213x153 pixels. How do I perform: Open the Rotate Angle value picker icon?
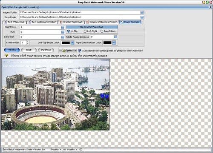[x=115, y=37]
